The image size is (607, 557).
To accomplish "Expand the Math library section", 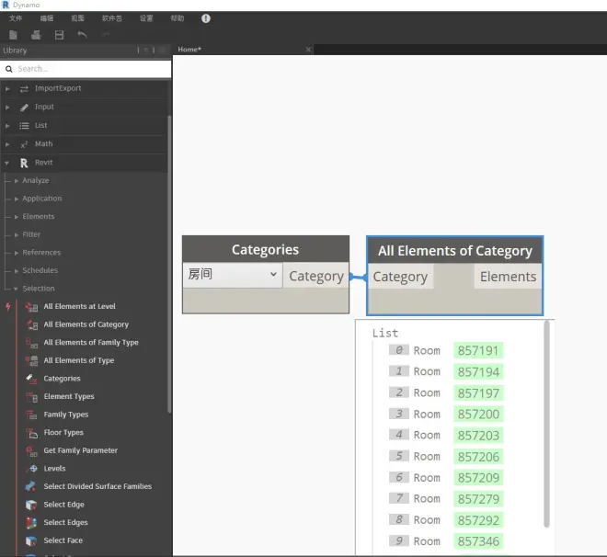I will [7, 144].
